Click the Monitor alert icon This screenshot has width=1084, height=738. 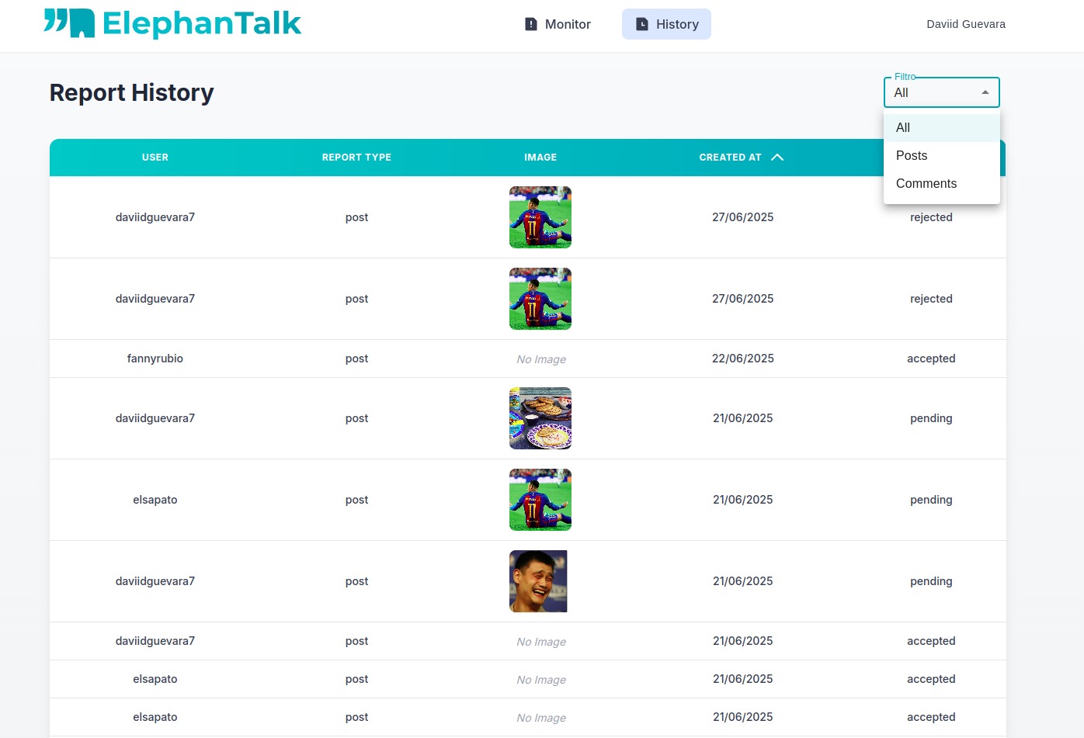531,24
